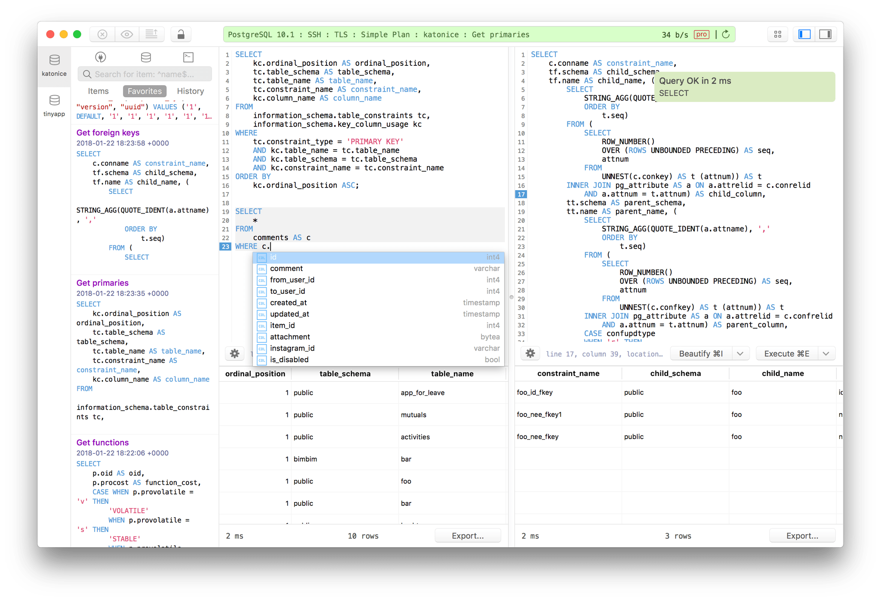Select the katonice database connection
881x601 pixels.
[x=54, y=65]
